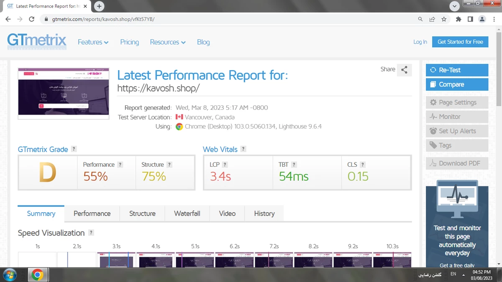Click the question mark beside the Structure score
Image resolution: width=502 pixels, height=282 pixels.
coord(169,165)
